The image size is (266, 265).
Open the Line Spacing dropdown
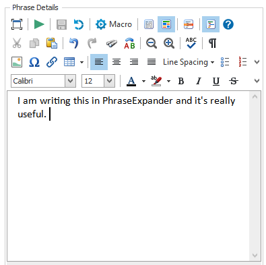click(189, 62)
